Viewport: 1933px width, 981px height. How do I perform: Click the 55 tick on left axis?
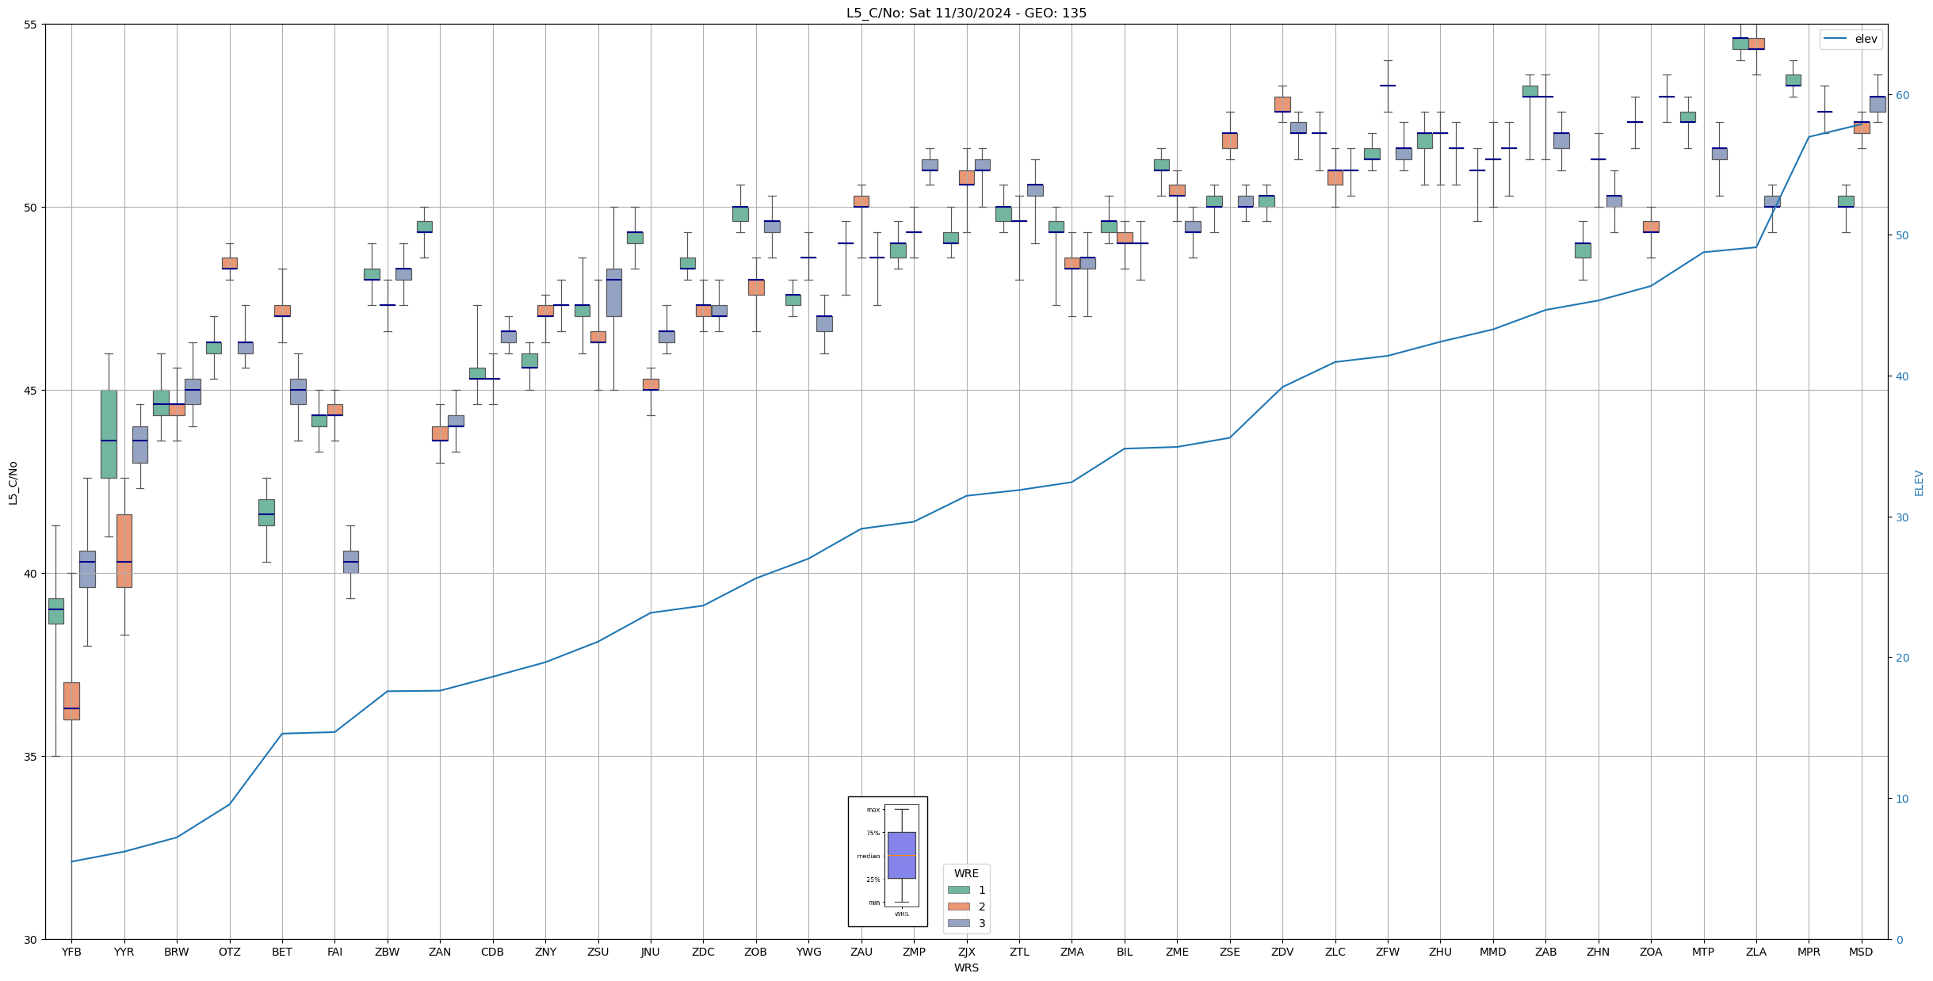point(30,25)
